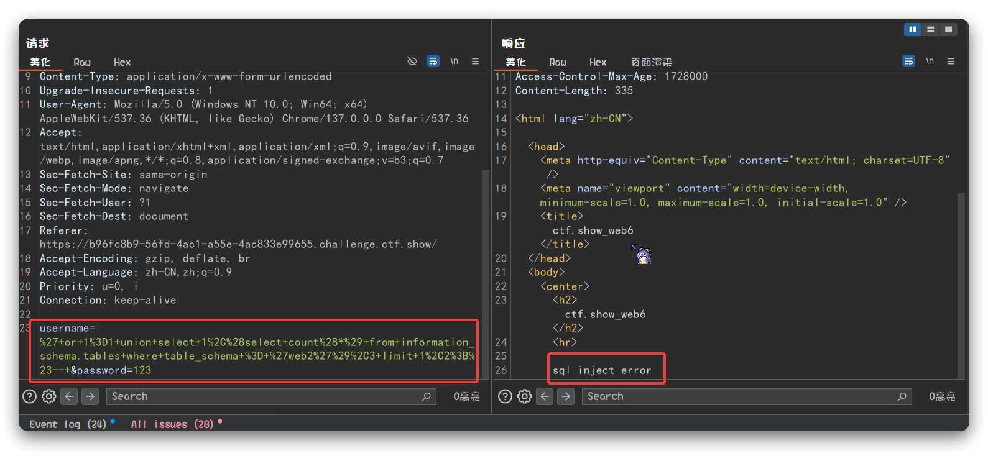988x456 pixels.
Task: Open response panel help icon
Action: [505, 396]
